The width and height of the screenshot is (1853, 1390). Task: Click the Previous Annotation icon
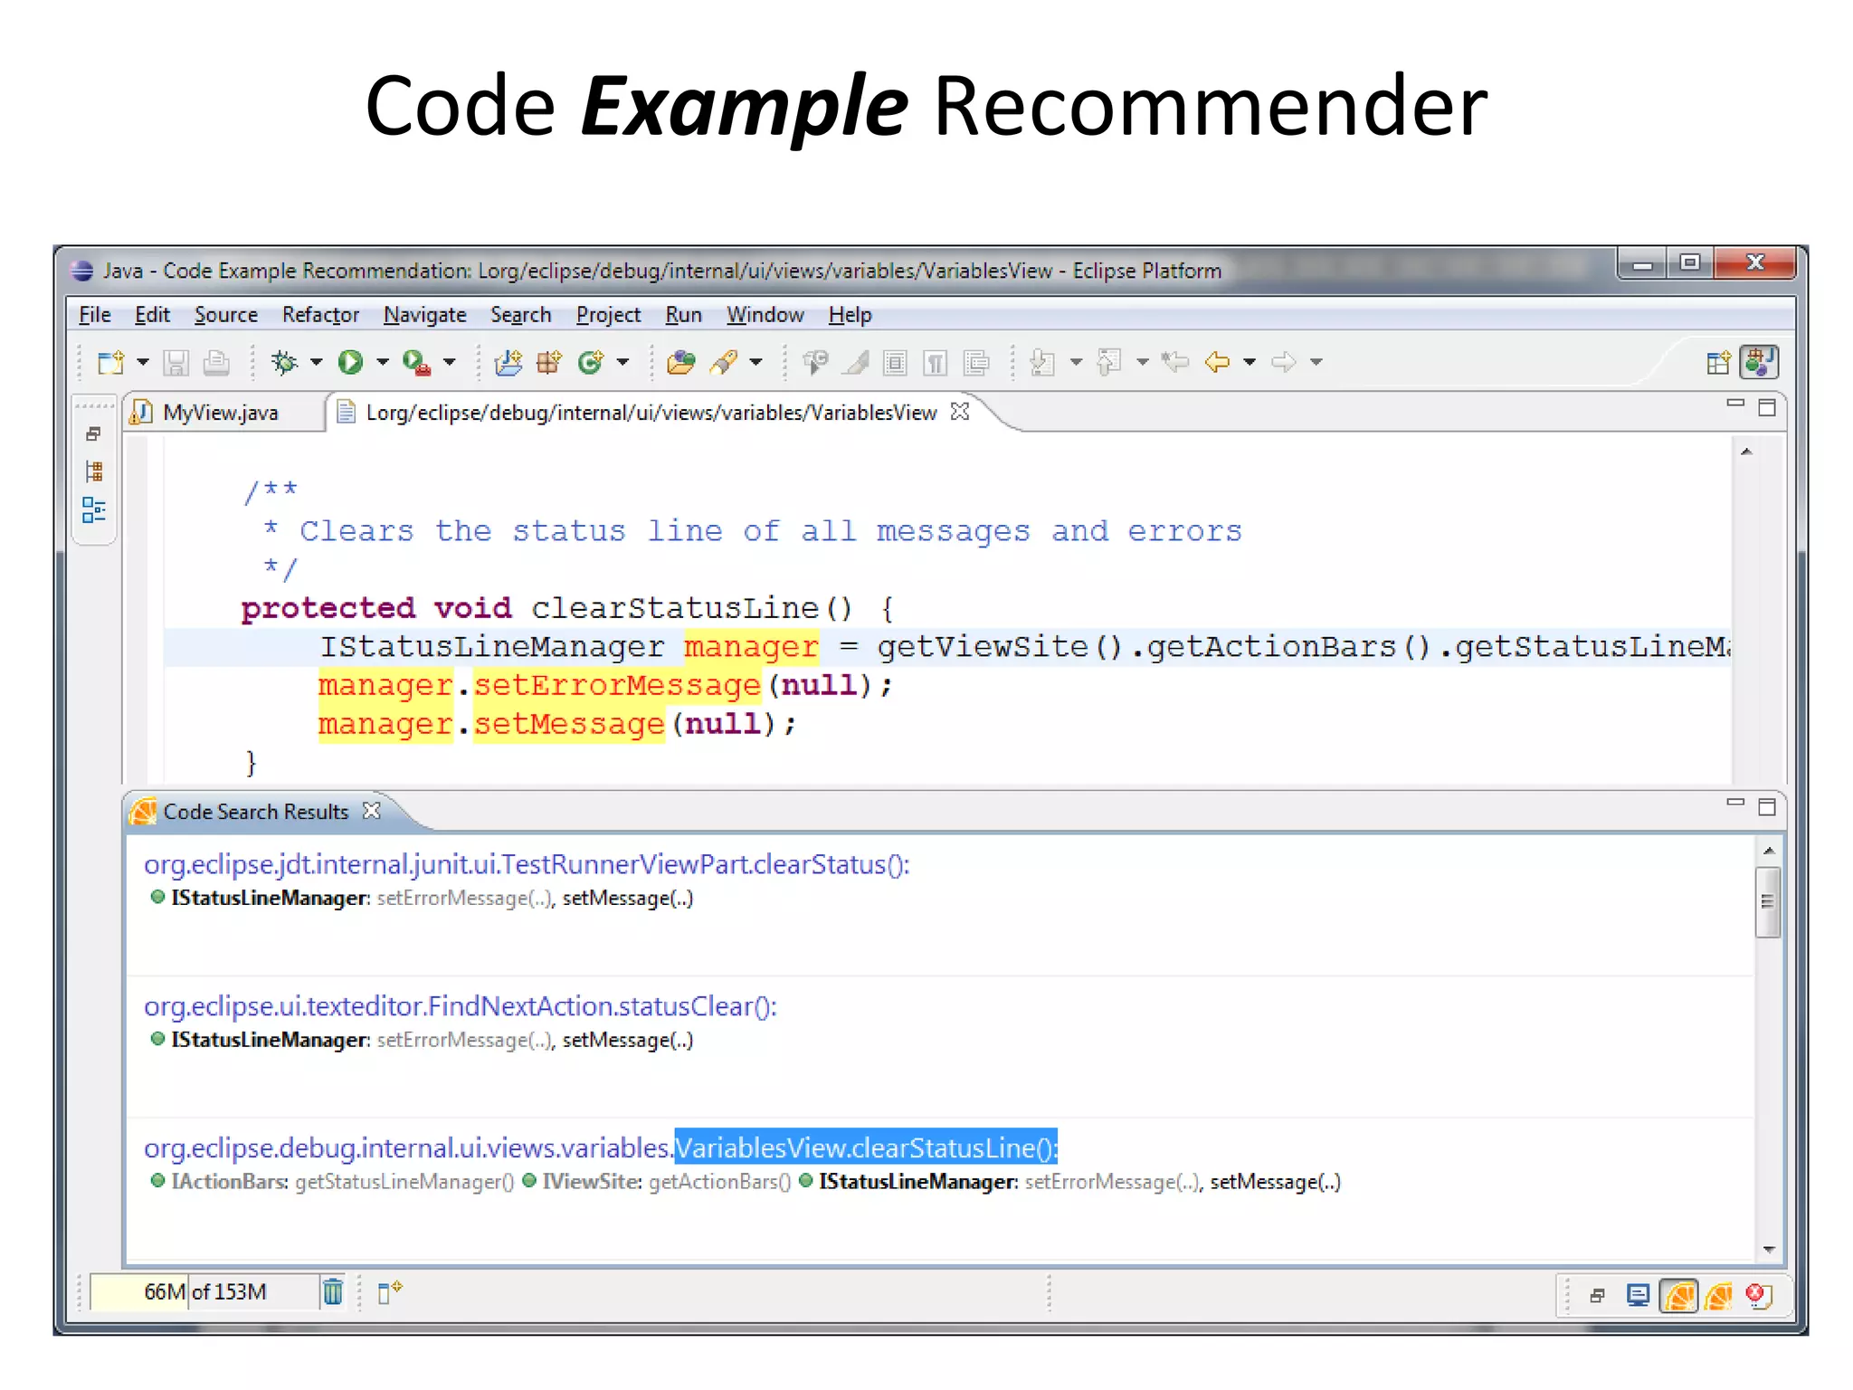coord(1109,363)
